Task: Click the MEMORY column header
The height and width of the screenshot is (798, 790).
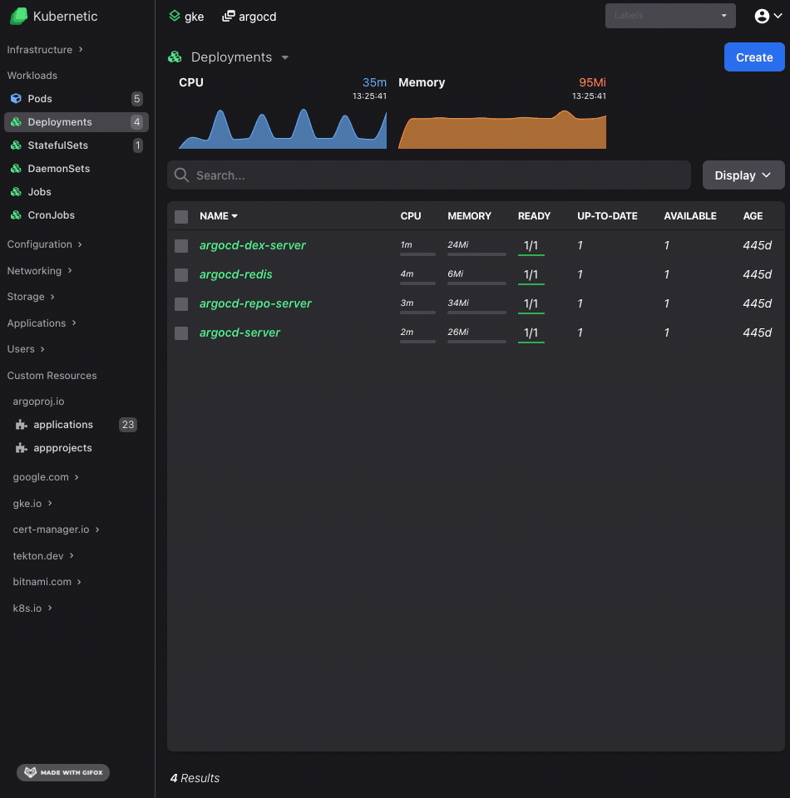Action: tap(469, 216)
